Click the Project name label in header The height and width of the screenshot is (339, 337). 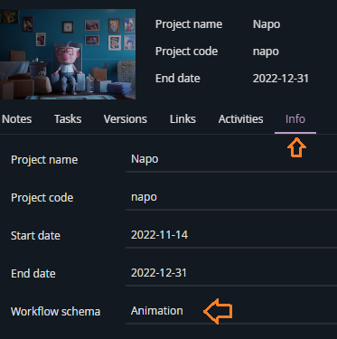click(x=189, y=24)
